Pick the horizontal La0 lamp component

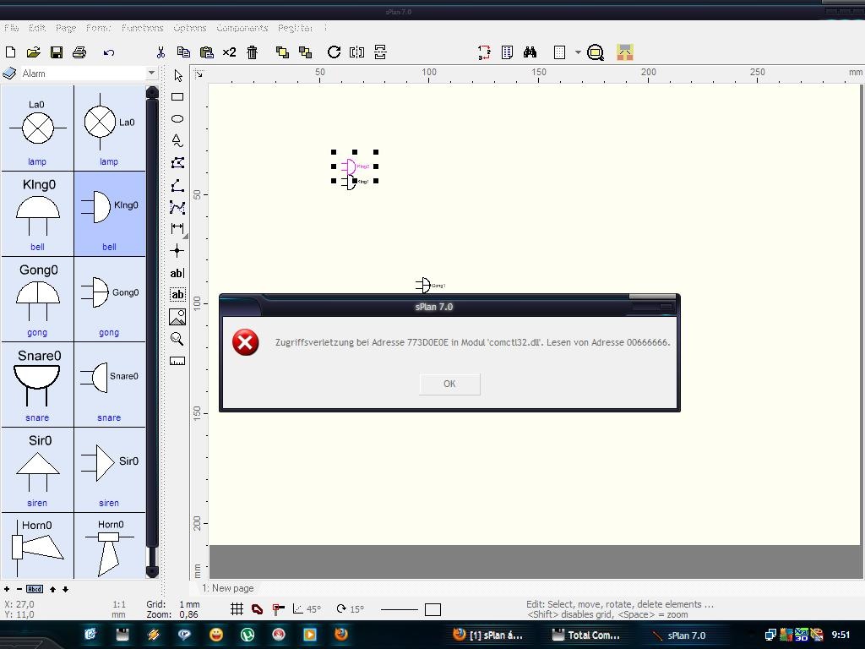coord(37,128)
